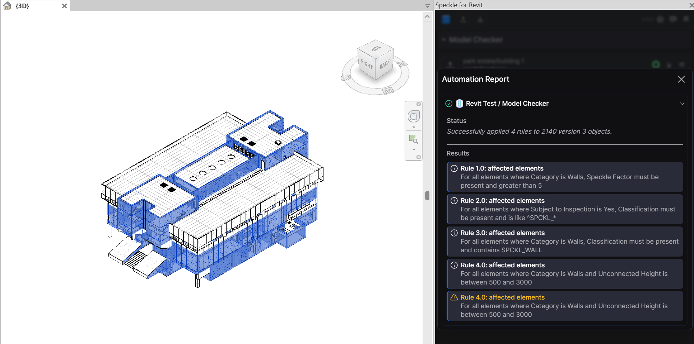Click the green status circle on the model card
The width and height of the screenshot is (694, 344).
pyautogui.click(x=656, y=64)
